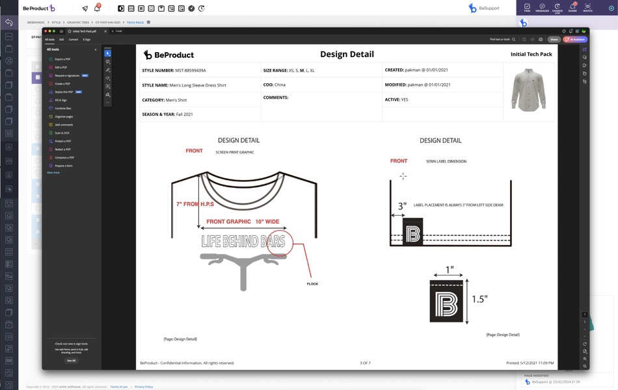Click STYLE in the breadcrumb
618x390 pixels.
[57, 23]
